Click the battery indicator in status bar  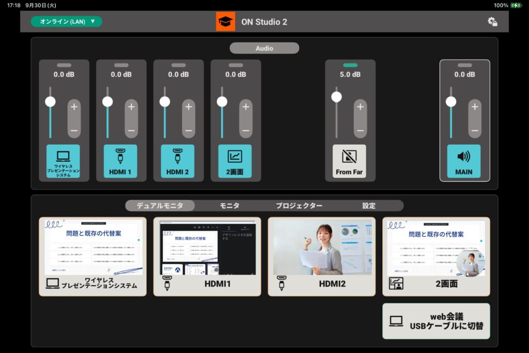coord(516,5)
